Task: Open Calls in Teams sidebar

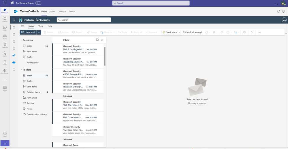Action: [x=5, y=54]
